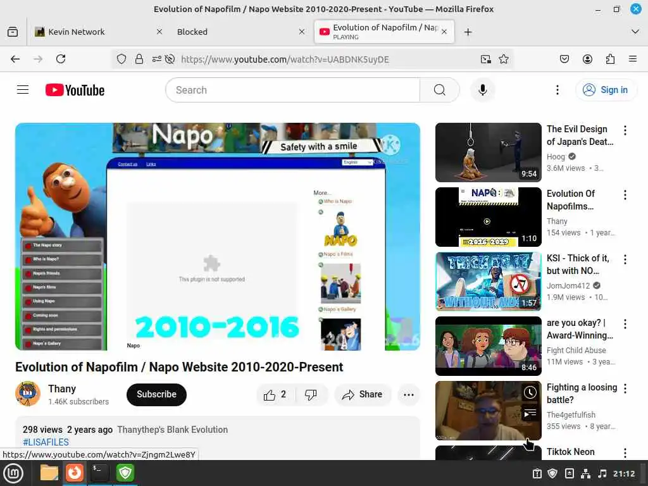Add Fighting a loosing battle to queue
648x486 pixels.
coord(530,413)
